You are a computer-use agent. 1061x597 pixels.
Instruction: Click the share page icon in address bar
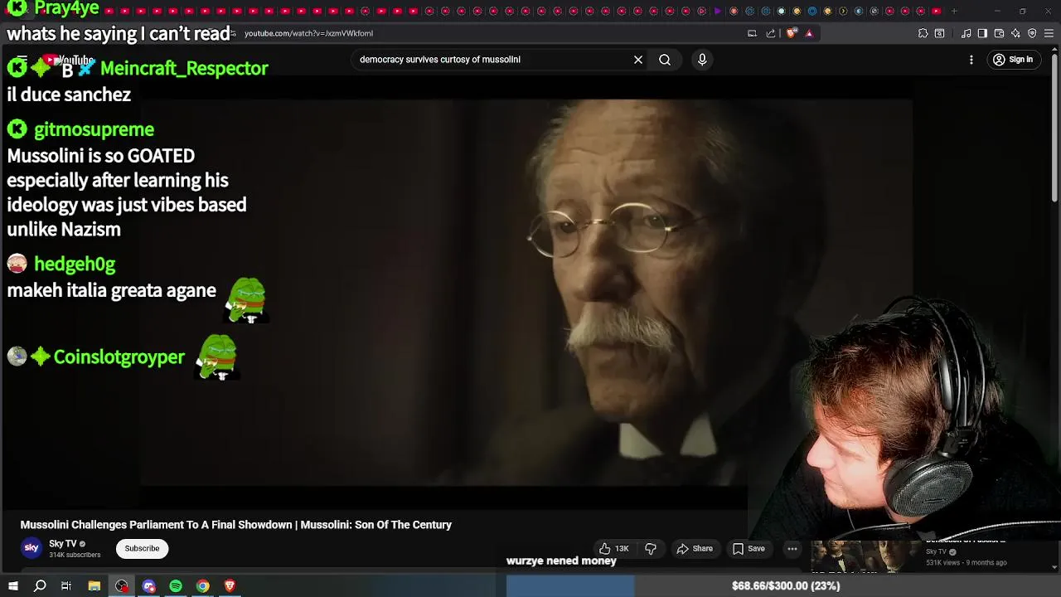point(771,33)
